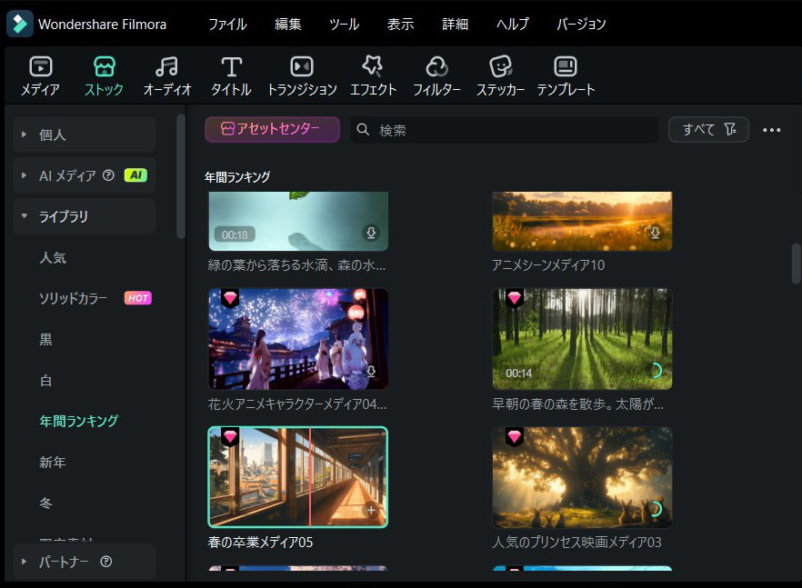Open the アセットセンター
The image size is (802, 588).
coord(272,129)
